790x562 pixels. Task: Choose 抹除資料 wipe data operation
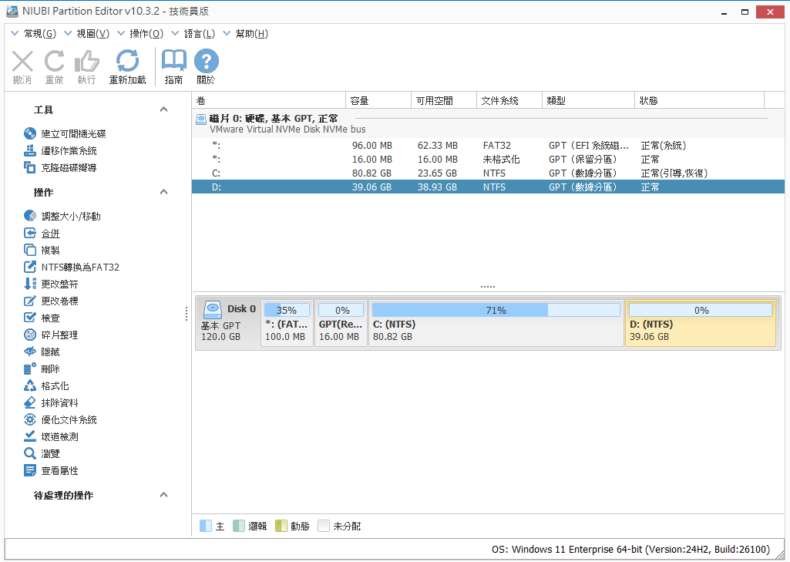[51, 402]
